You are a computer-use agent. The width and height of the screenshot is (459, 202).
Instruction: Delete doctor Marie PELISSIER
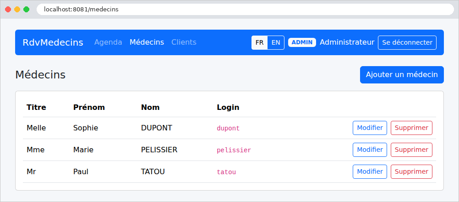click(411, 150)
